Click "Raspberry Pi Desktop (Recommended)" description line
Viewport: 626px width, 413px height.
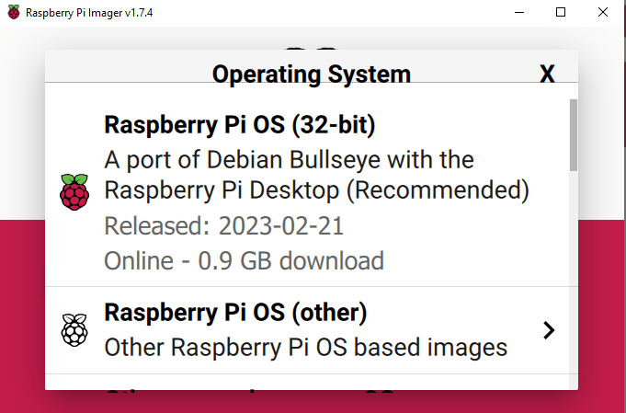(x=316, y=191)
